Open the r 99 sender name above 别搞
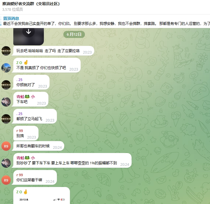 point(20,131)
